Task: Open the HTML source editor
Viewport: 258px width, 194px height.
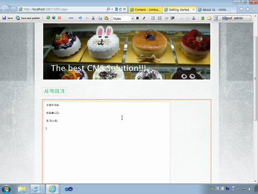Action: click(x=71, y=18)
